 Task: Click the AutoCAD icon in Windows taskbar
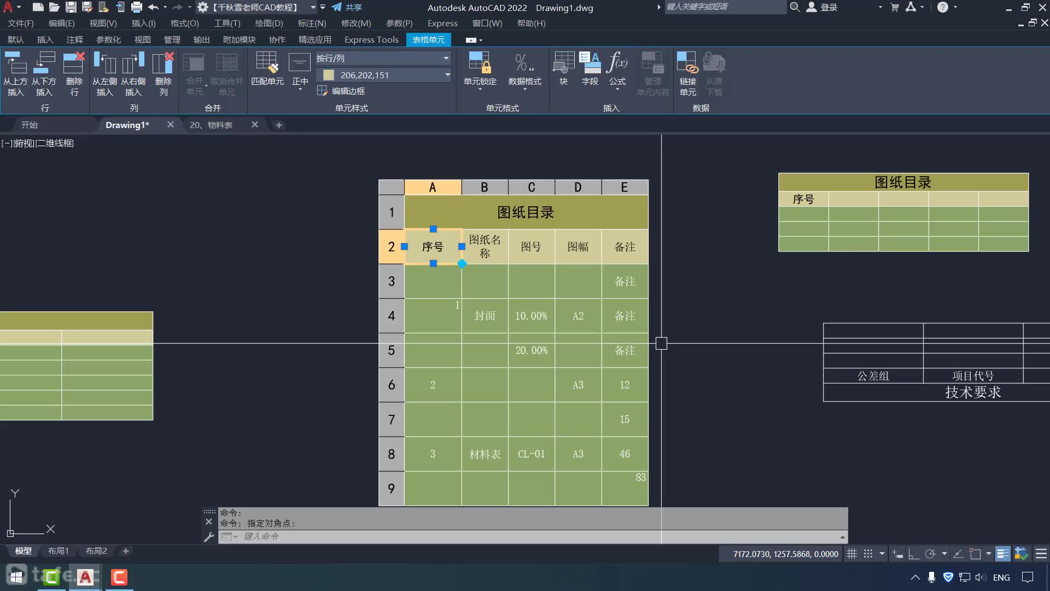click(x=85, y=577)
